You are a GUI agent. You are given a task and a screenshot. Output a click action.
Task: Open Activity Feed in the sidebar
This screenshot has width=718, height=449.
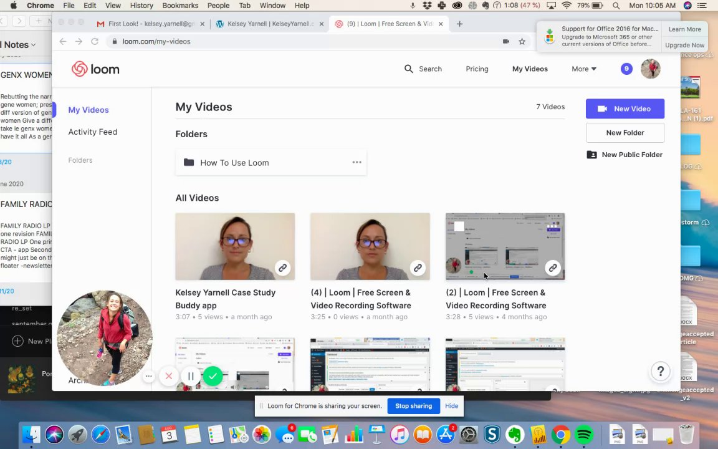tap(92, 132)
